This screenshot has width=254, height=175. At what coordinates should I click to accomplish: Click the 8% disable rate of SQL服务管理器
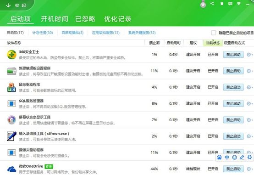(155, 103)
